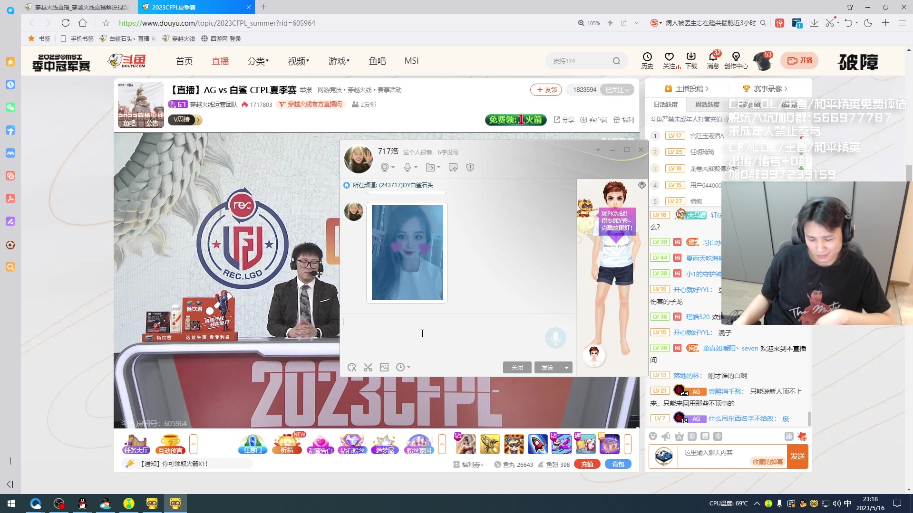Expand the gift list arrow right of purple box

pyautogui.click(x=628, y=444)
